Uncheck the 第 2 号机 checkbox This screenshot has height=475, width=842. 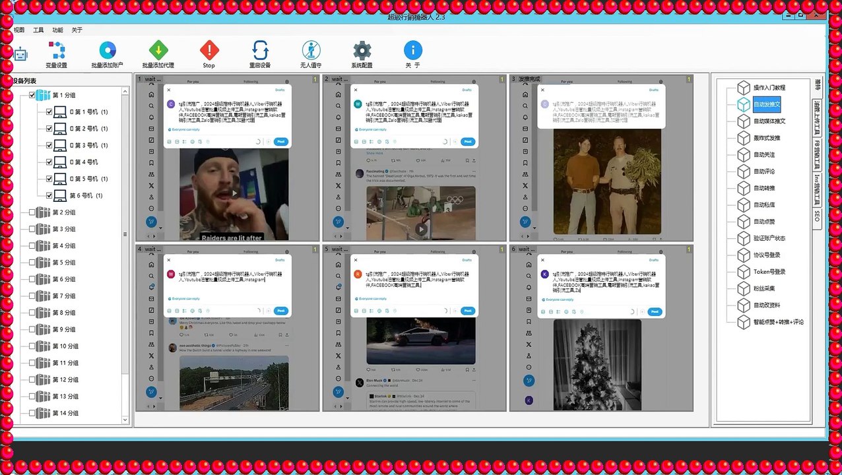point(49,129)
